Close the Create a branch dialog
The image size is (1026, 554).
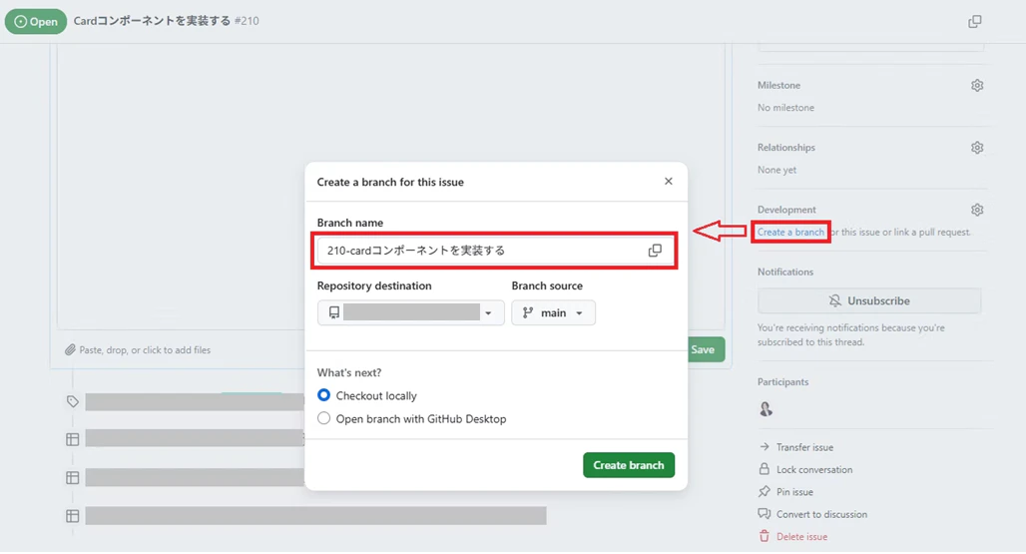pyautogui.click(x=668, y=182)
